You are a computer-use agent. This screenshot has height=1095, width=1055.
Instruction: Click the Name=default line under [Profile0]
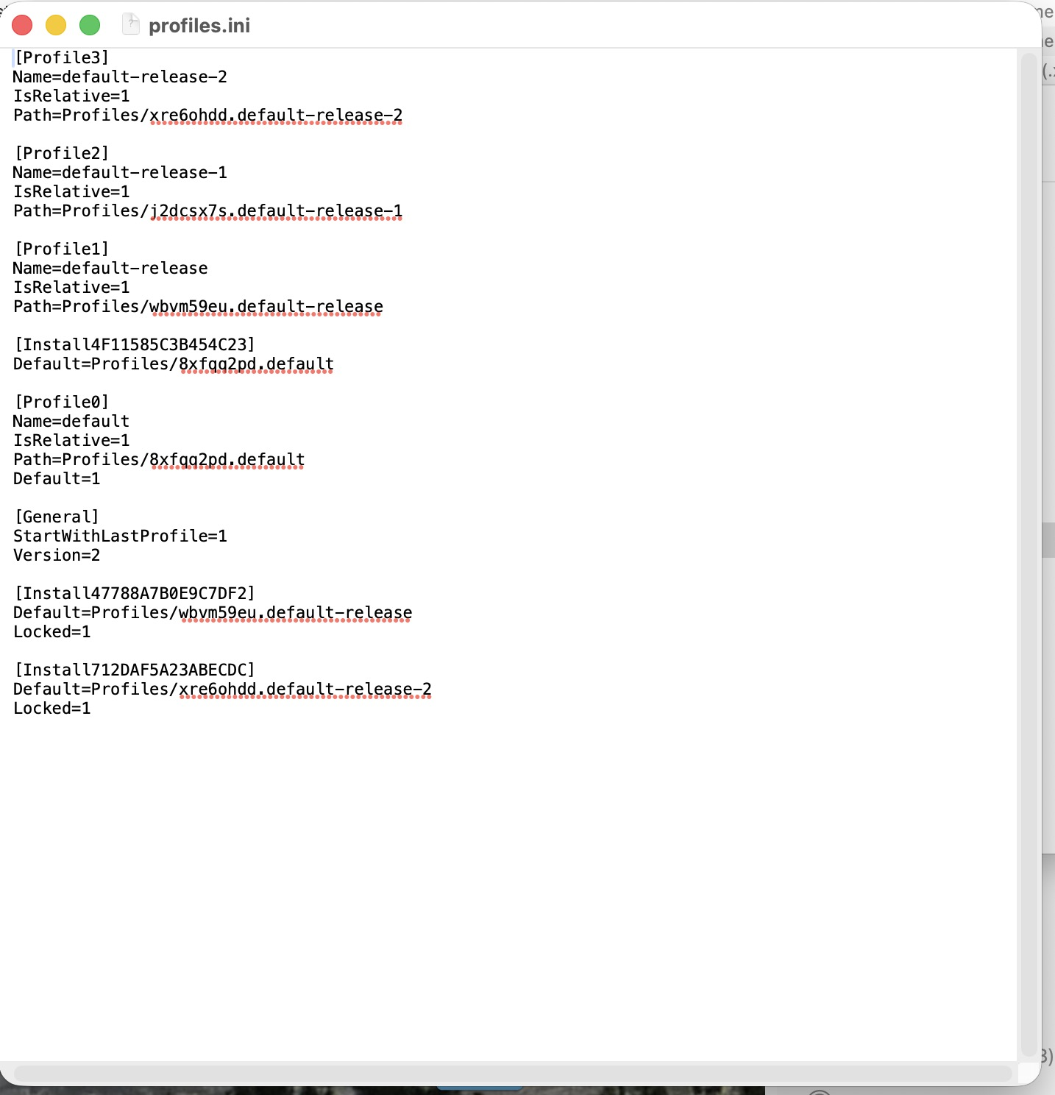[x=71, y=421]
